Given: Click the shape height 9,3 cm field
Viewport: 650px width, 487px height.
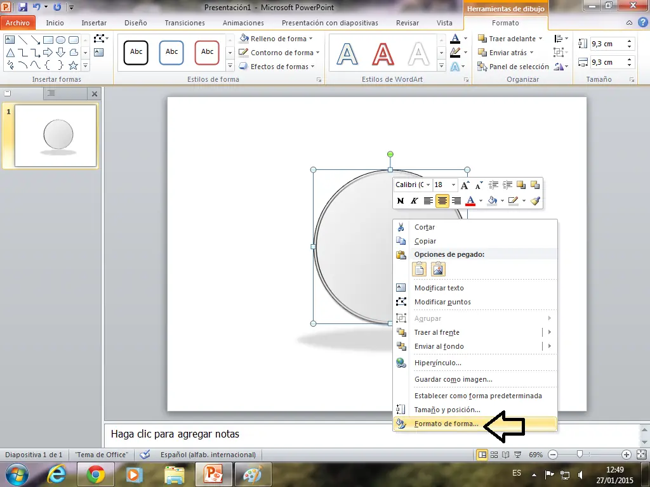Looking at the screenshot, I should [607, 44].
